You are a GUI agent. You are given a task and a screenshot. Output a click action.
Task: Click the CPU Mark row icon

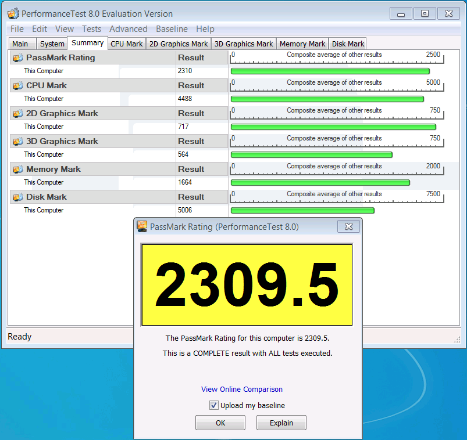pyautogui.click(x=18, y=86)
